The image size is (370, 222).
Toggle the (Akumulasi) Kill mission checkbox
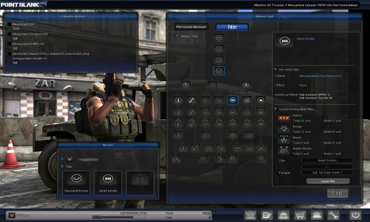point(9,24)
